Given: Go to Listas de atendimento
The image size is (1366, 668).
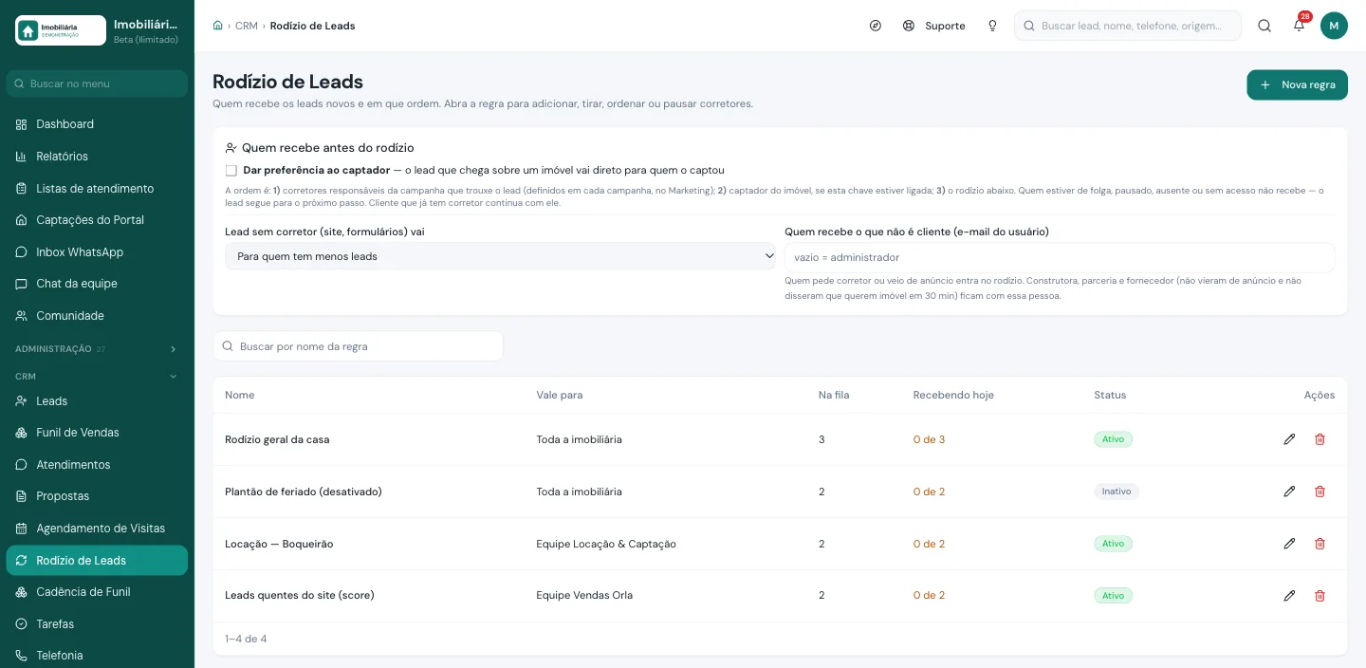Looking at the screenshot, I should coord(97,188).
